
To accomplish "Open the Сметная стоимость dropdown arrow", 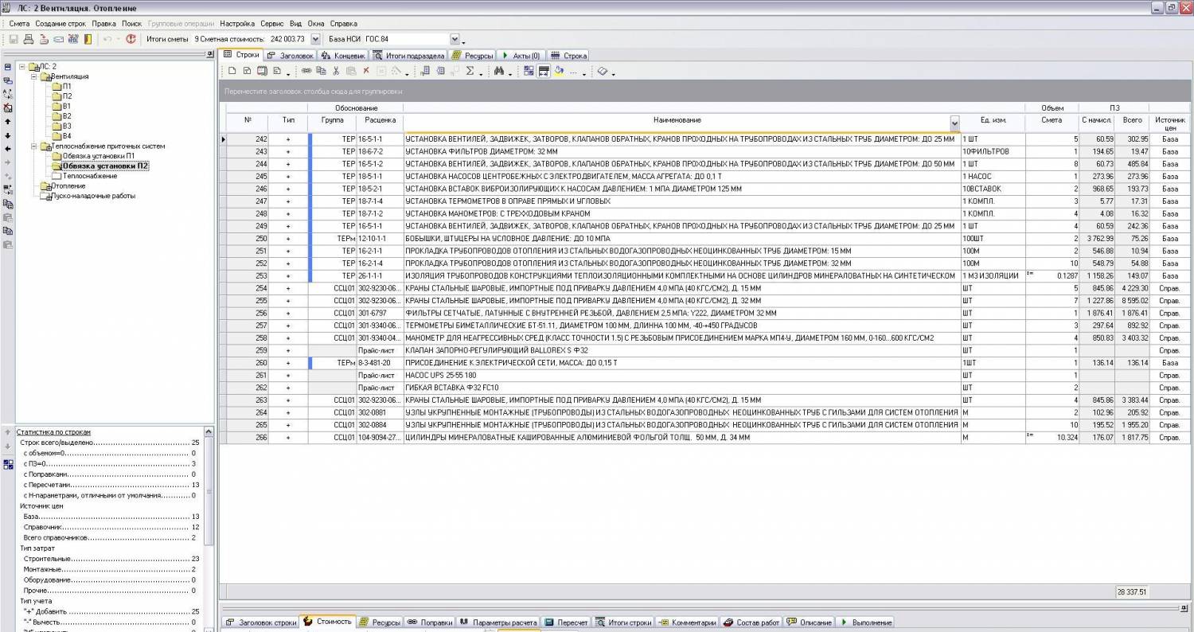I will [315, 39].
